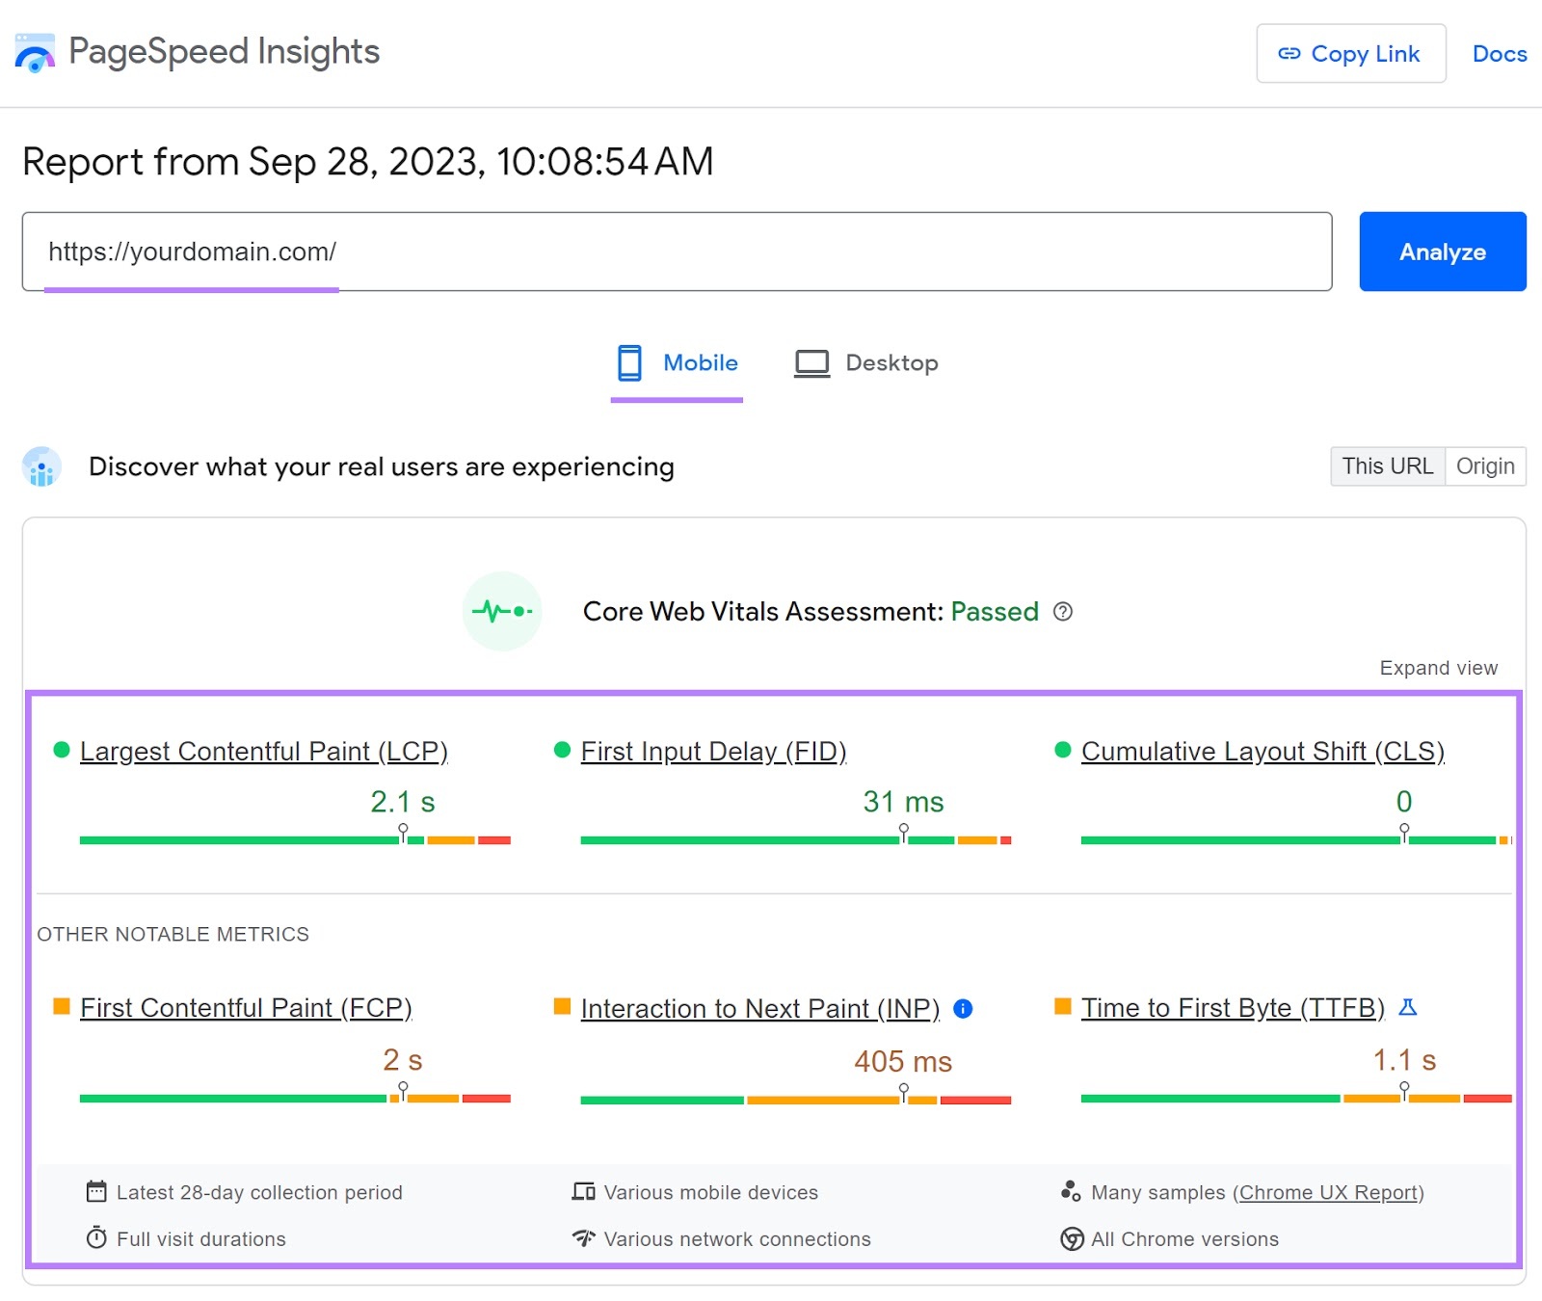Click the PageSpeed Insights logo icon
Screen dimensions: 1542x1301
tap(34, 53)
